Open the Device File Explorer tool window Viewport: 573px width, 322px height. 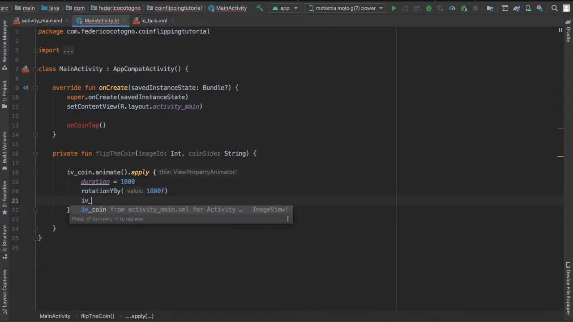(568, 289)
